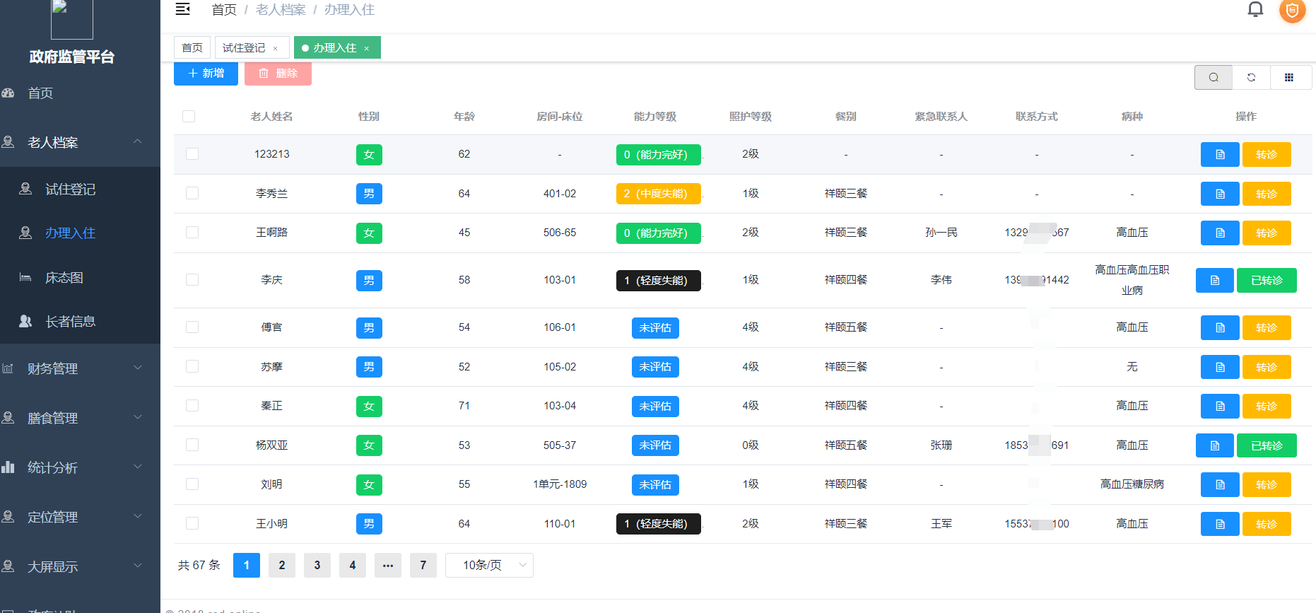This screenshot has width=1316, height=613.
Task: Click the refresh table icon
Action: point(1251,77)
